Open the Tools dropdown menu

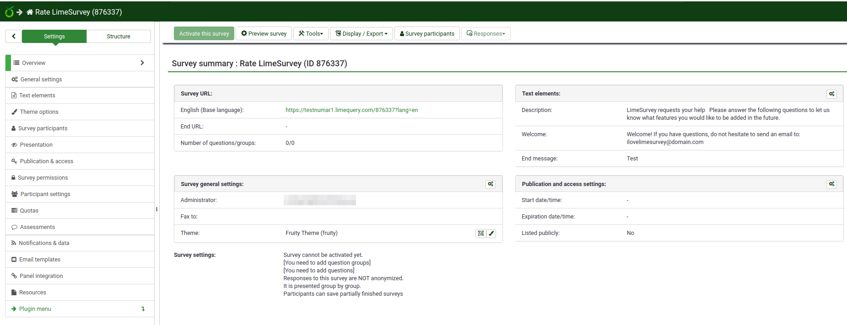311,33
